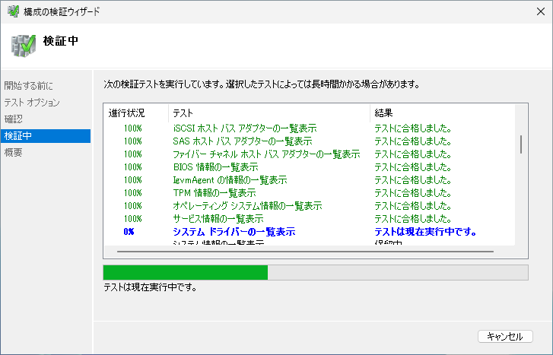Click the キャンセル button

pyautogui.click(x=505, y=336)
